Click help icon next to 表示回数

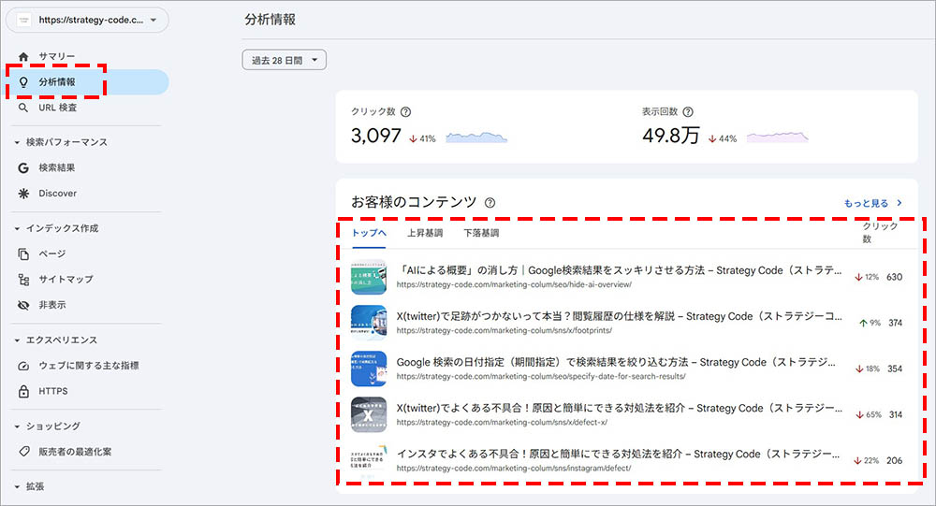688,112
